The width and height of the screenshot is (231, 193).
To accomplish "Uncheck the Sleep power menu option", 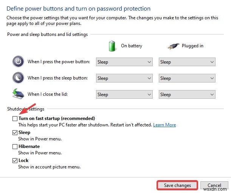I will coord(15,132).
